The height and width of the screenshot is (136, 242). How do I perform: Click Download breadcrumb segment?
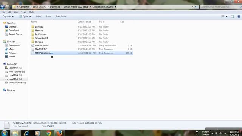(x=55, y=7)
